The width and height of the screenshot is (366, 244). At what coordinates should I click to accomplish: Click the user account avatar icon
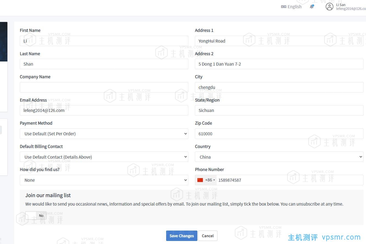click(329, 7)
